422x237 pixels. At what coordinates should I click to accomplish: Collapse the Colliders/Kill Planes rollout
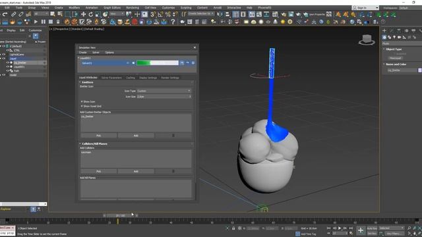(80, 144)
